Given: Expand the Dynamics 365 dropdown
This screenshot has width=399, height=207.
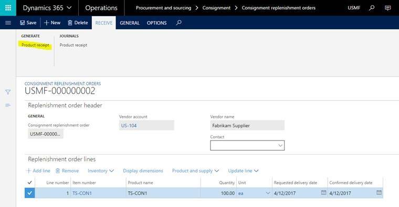Looking at the screenshot, I should tap(69, 8).
